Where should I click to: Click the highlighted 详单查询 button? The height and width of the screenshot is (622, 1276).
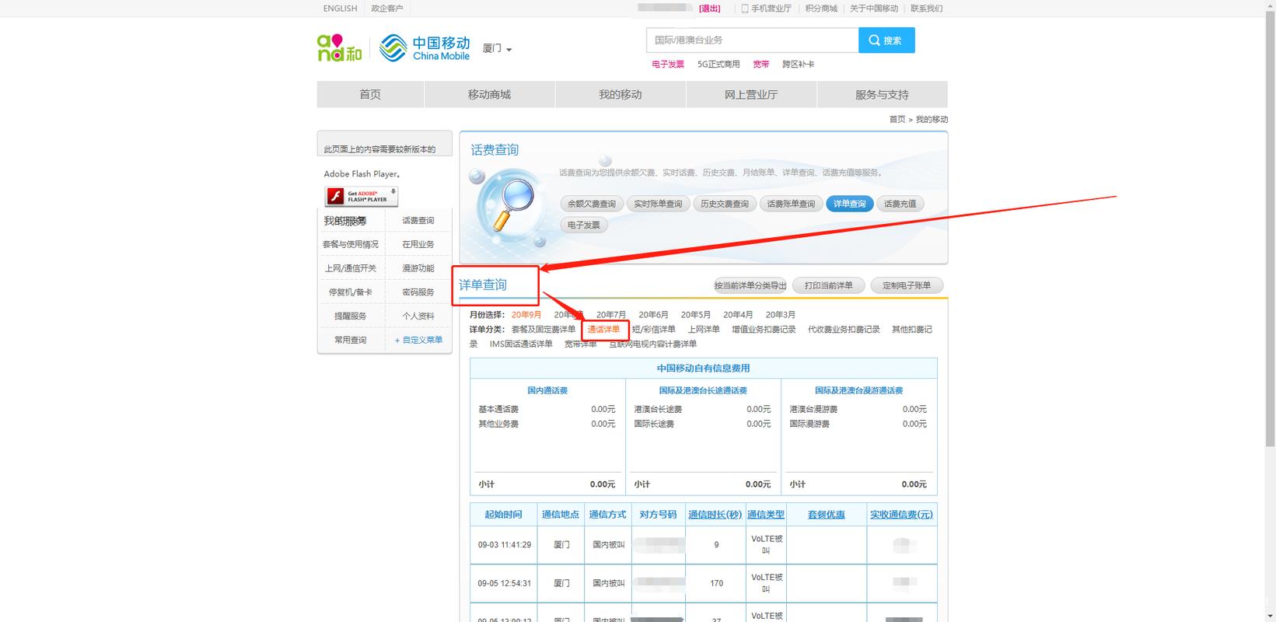point(849,204)
